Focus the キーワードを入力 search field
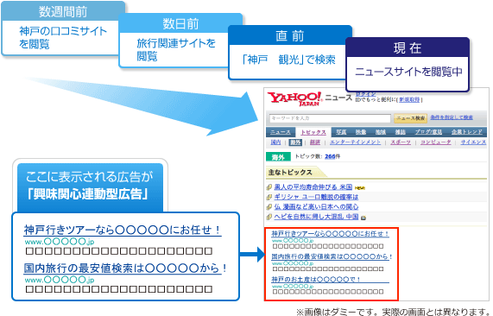Screen dimensions: 493x316 [330, 118]
